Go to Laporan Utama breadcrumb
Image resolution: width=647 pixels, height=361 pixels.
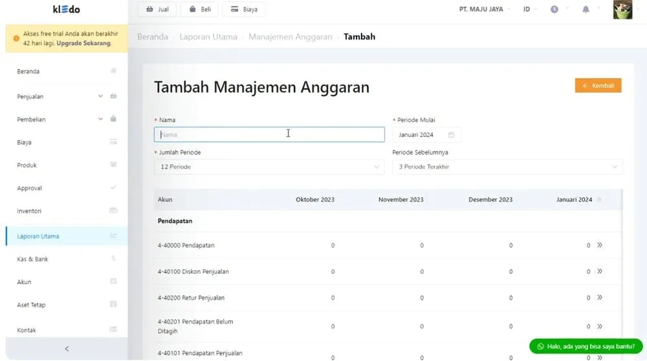[x=208, y=37]
